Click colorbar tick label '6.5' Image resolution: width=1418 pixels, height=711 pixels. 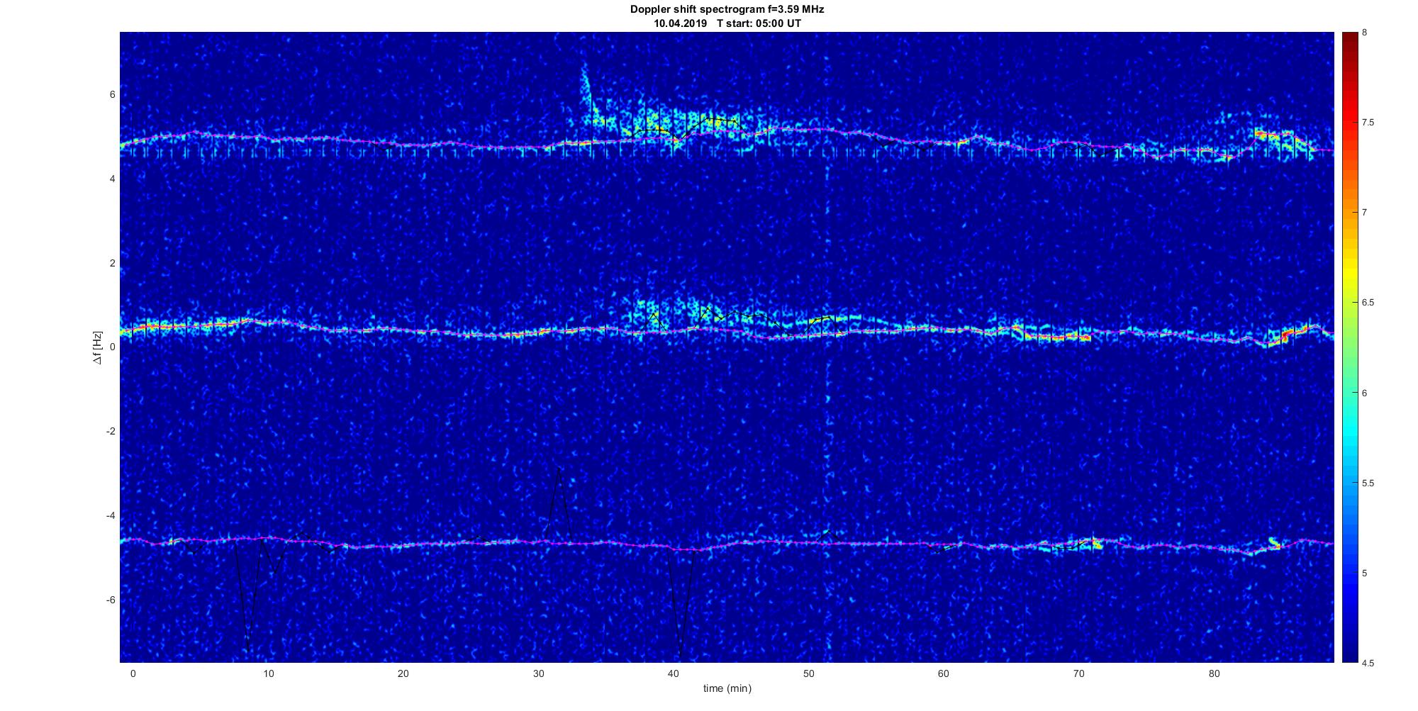(1368, 303)
